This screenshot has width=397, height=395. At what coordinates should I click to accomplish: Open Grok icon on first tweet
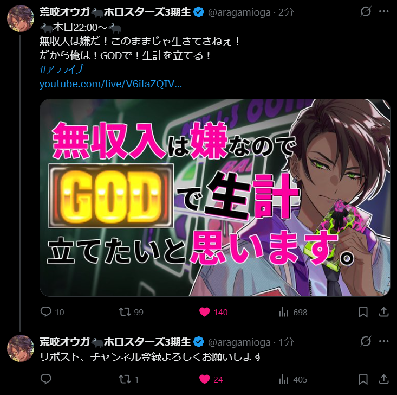coord(366,11)
